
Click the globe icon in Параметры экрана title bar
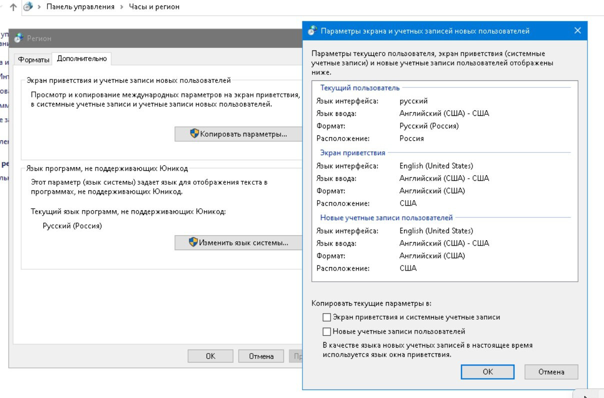point(312,31)
